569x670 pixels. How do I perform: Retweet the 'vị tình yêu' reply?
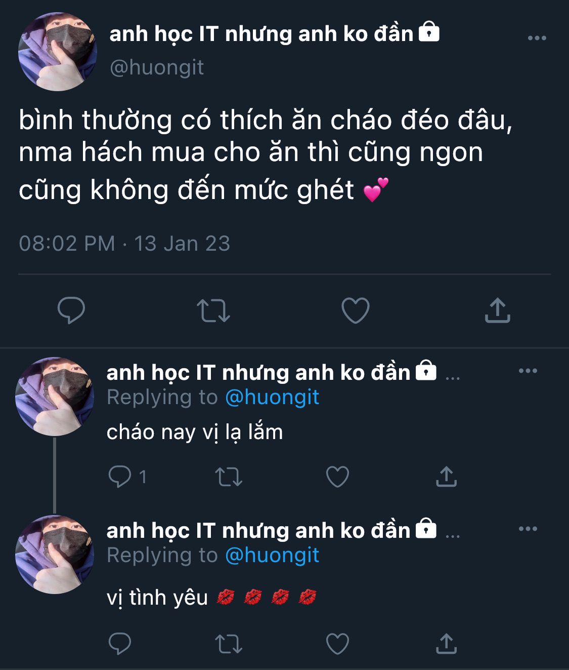click(229, 644)
